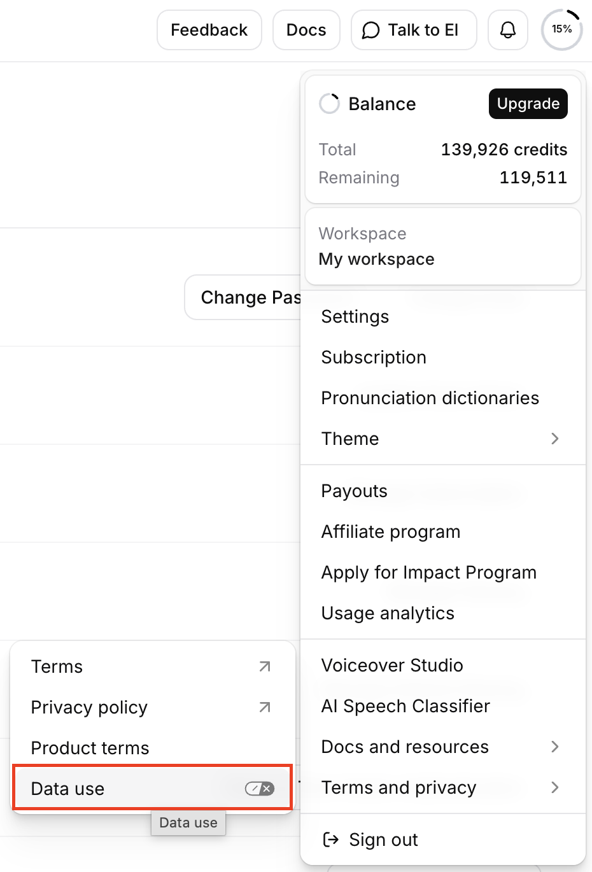Open the Docs button in header
The width and height of the screenshot is (592, 872).
(x=306, y=30)
